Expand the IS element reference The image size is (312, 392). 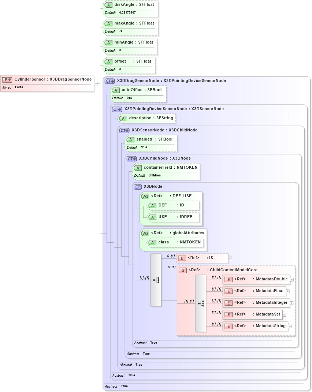[x=230, y=258]
